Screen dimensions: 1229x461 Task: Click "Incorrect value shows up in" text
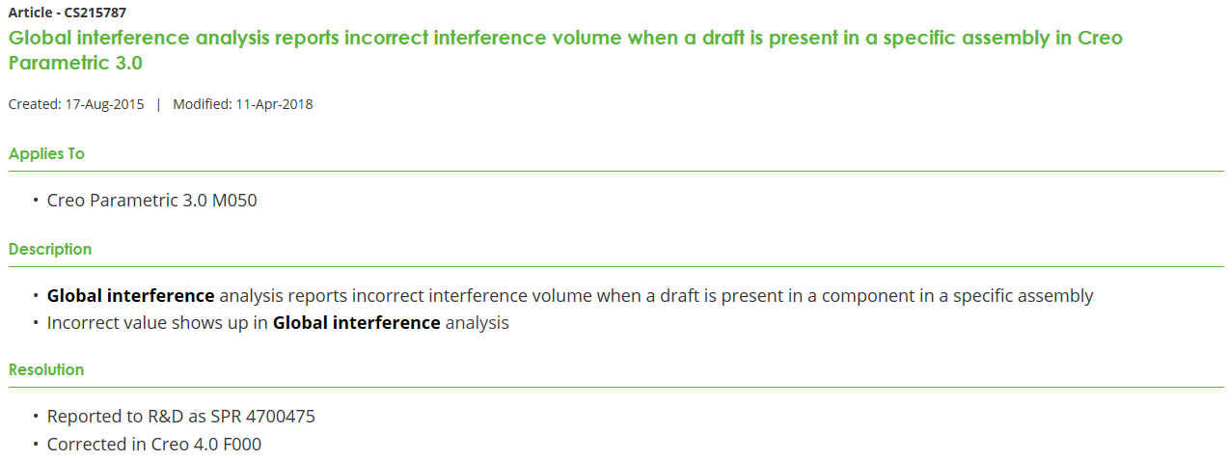click(x=157, y=323)
